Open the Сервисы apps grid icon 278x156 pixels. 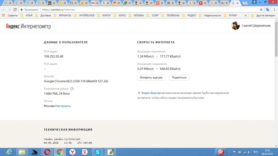click(x=3, y=15)
